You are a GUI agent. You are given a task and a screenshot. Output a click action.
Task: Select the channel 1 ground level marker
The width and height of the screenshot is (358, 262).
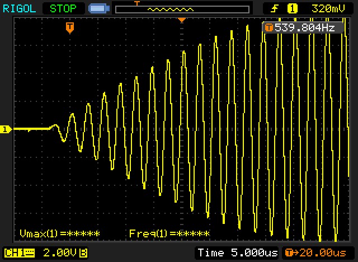(x=6, y=129)
